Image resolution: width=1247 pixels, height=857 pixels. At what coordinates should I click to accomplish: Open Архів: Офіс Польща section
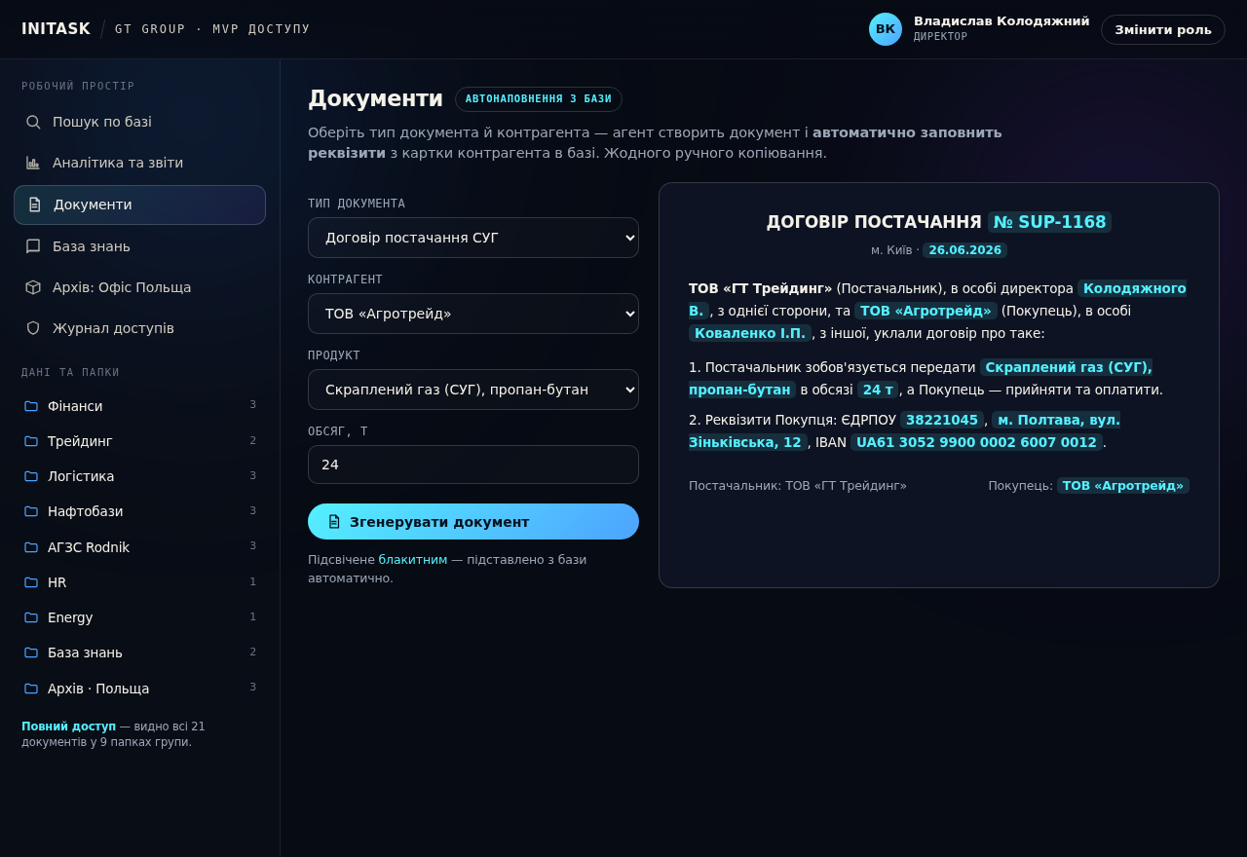click(x=139, y=287)
